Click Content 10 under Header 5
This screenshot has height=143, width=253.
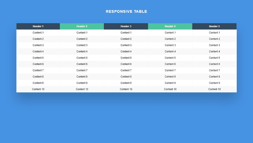coord(214,89)
